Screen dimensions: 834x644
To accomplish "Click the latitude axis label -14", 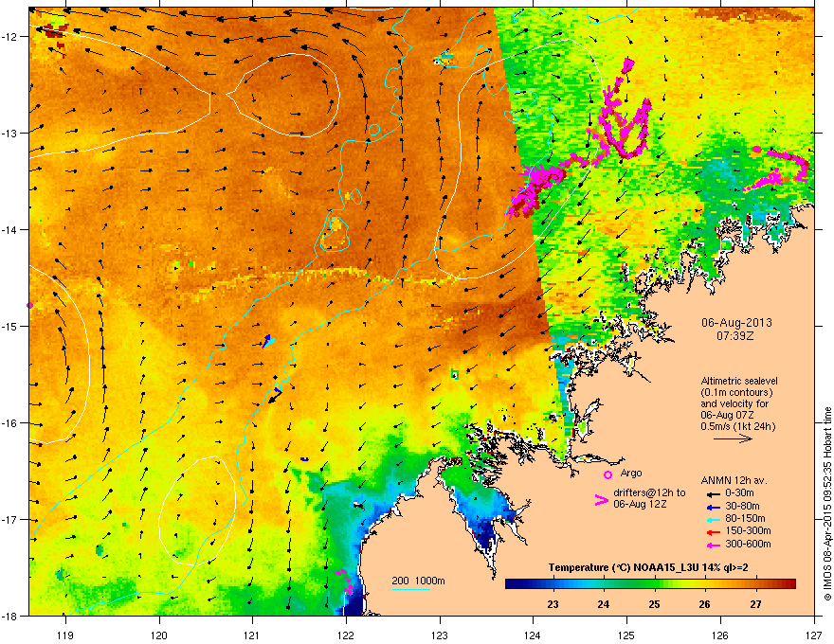I will (x=10, y=229).
